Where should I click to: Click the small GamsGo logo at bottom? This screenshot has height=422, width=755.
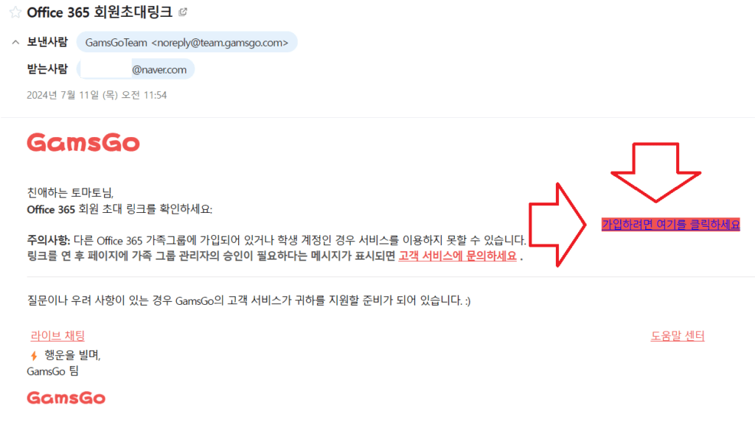point(66,398)
